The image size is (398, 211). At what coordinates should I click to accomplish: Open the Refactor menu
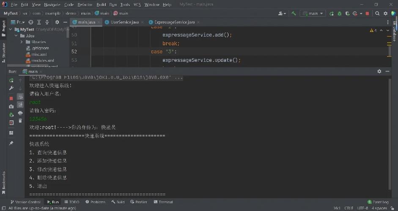85,5
